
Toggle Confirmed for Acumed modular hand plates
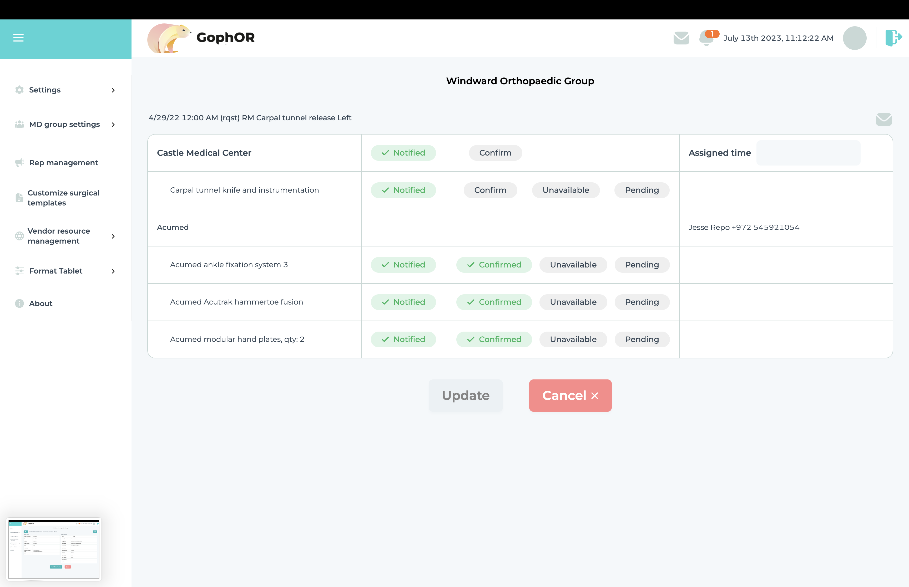(x=494, y=340)
